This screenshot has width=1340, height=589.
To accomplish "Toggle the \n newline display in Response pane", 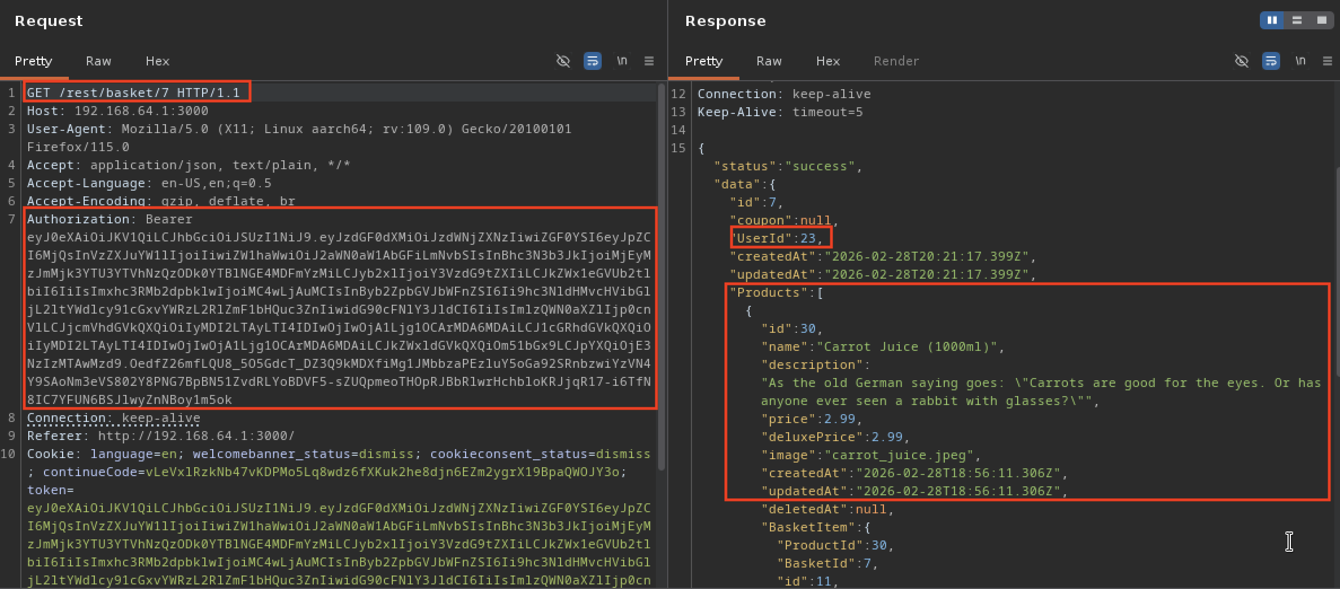I will 1300,61.
